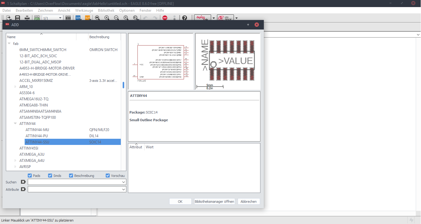
Task: Click the design link toolbar icon
Action: [x=203, y=18]
